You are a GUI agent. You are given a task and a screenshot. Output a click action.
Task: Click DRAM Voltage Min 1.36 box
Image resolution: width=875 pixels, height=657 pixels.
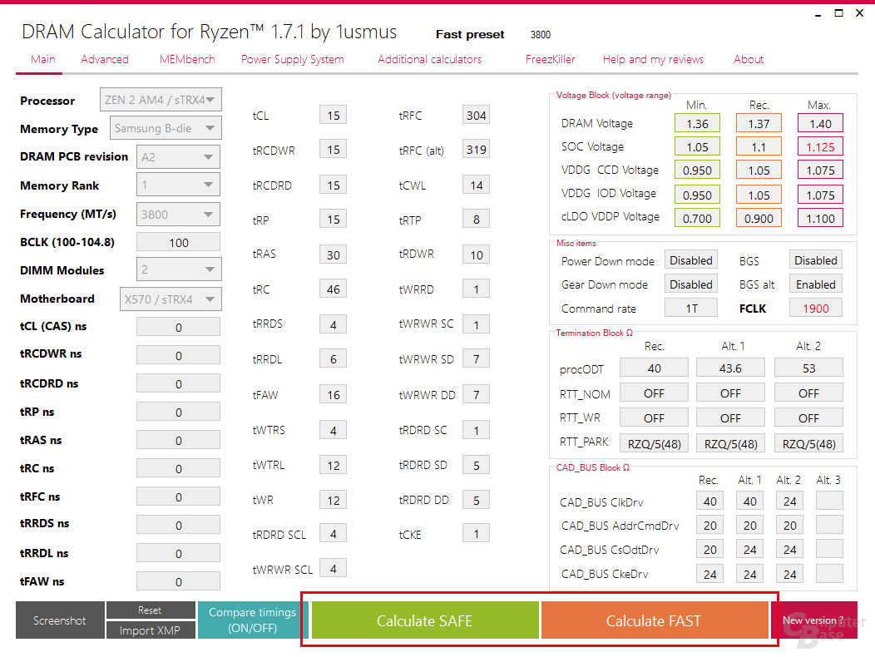tap(697, 123)
